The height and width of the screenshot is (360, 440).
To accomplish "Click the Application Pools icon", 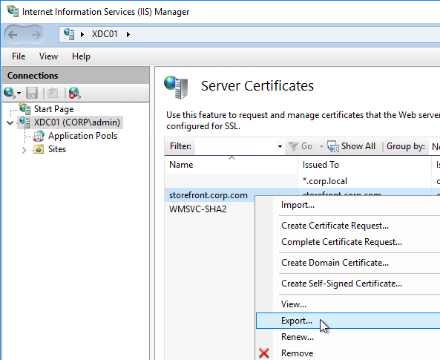I will coord(39,136).
